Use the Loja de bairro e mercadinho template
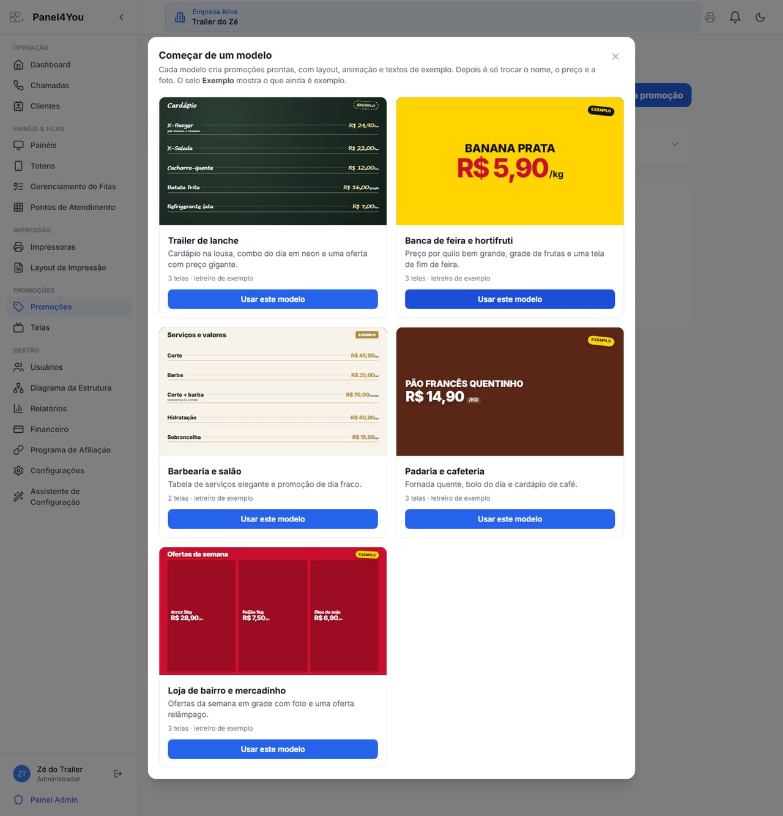 (273, 749)
